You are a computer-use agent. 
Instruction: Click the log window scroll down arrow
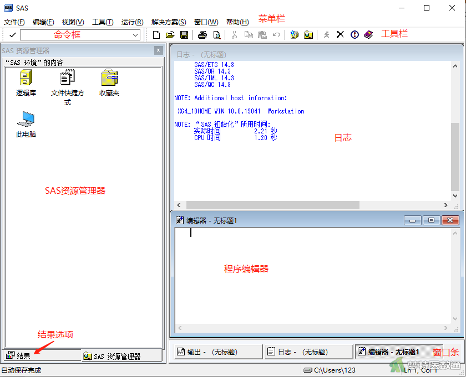pos(455,196)
